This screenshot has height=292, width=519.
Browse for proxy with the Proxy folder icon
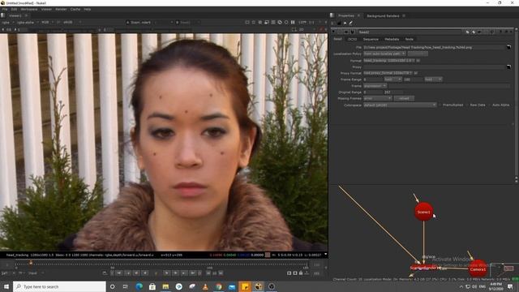pos(508,67)
